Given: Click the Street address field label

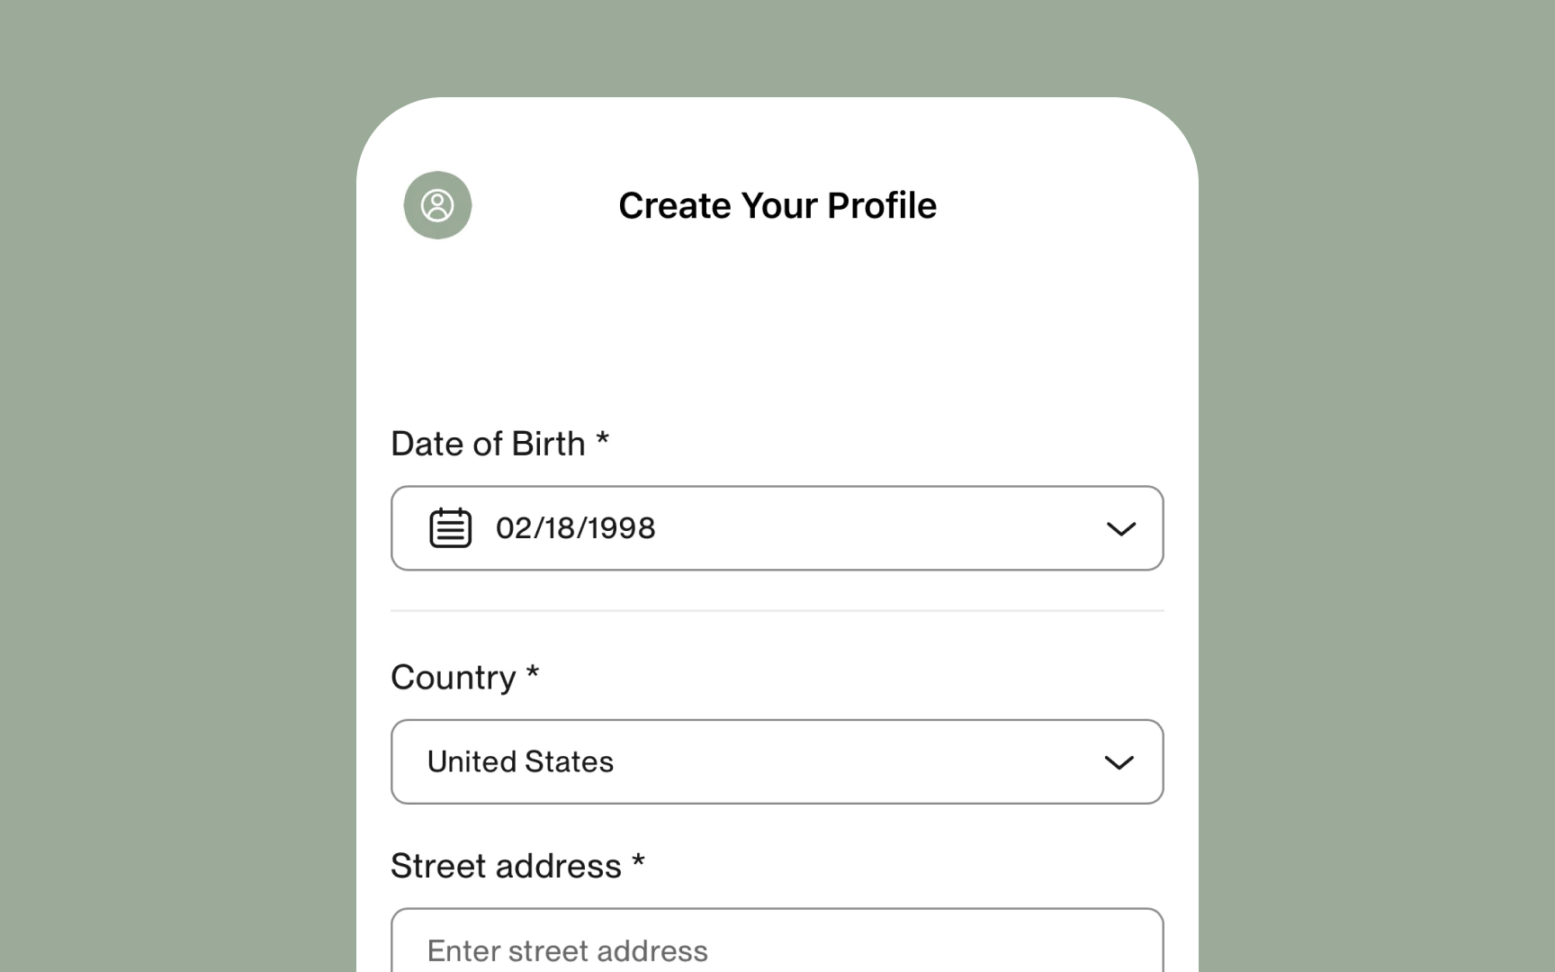Looking at the screenshot, I should pyautogui.click(x=517, y=865).
